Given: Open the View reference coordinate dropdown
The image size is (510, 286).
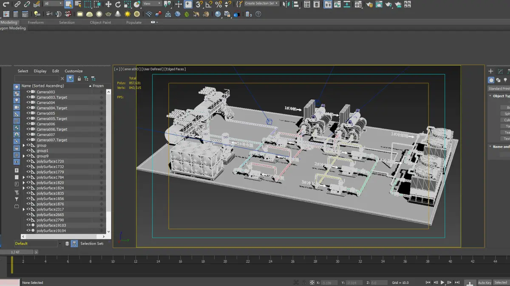Looking at the screenshot, I should pyautogui.click(x=152, y=4).
